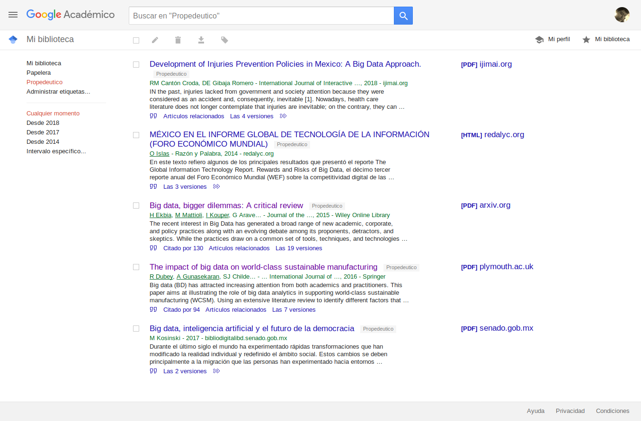641x421 pixels.
Task: Open the [PDF] ijimai.org link
Action: click(x=486, y=64)
